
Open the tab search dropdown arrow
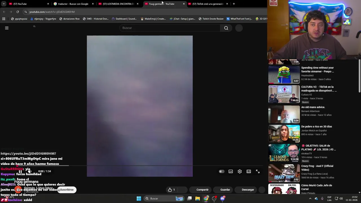pos(4,4)
